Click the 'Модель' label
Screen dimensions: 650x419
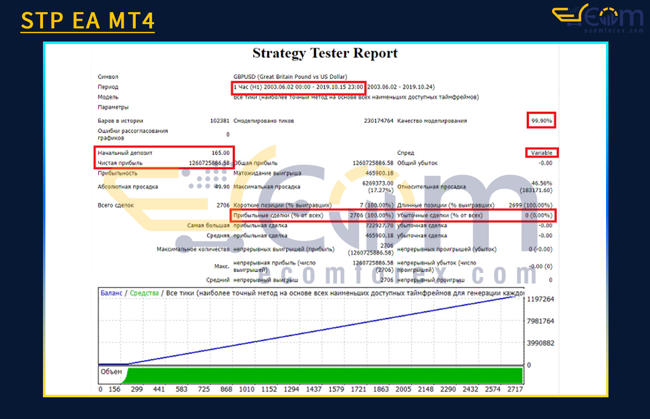click(108, 97)
